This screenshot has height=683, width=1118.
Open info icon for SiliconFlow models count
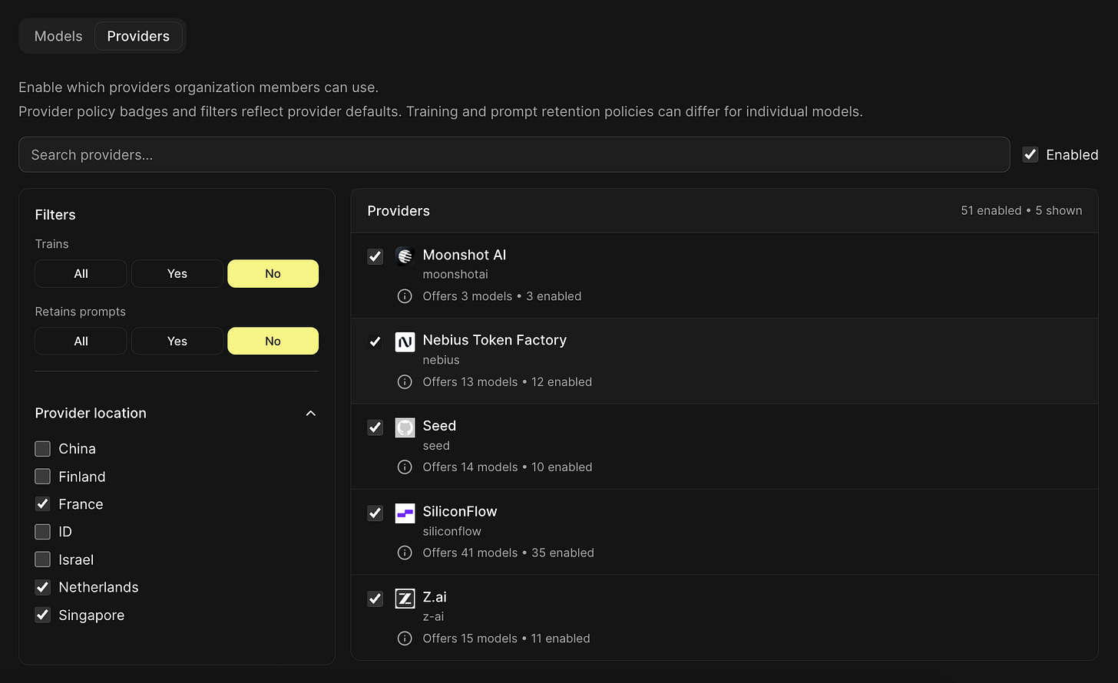pyautogui.click(x=405, y=553)
